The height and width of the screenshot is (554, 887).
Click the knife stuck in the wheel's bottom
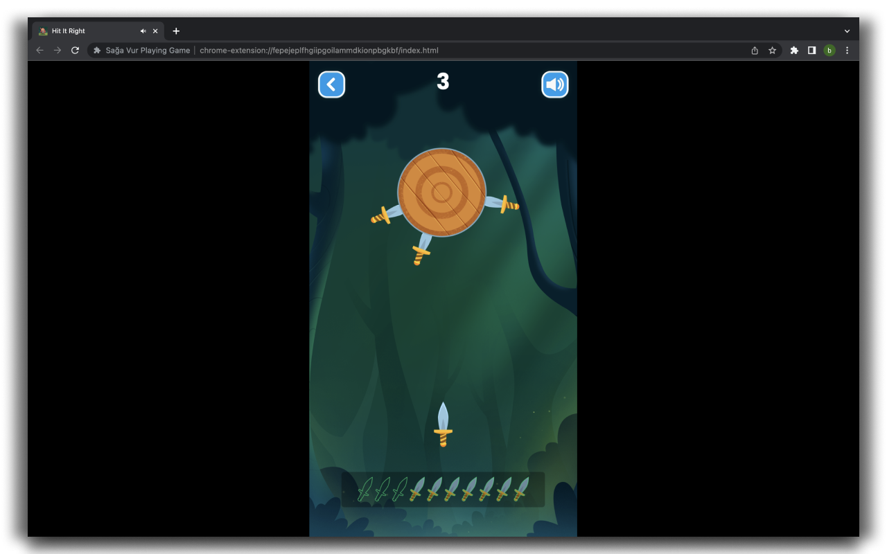(x=422, y=249)
